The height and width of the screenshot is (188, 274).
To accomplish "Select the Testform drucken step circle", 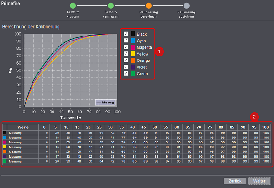I will click(x=73, y=5).
